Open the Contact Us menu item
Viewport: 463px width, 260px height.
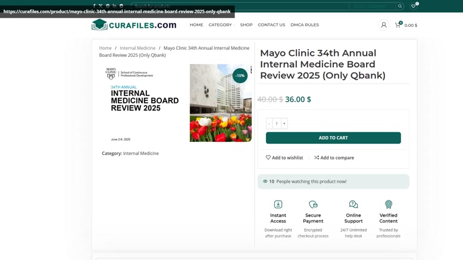pos(271,25)
